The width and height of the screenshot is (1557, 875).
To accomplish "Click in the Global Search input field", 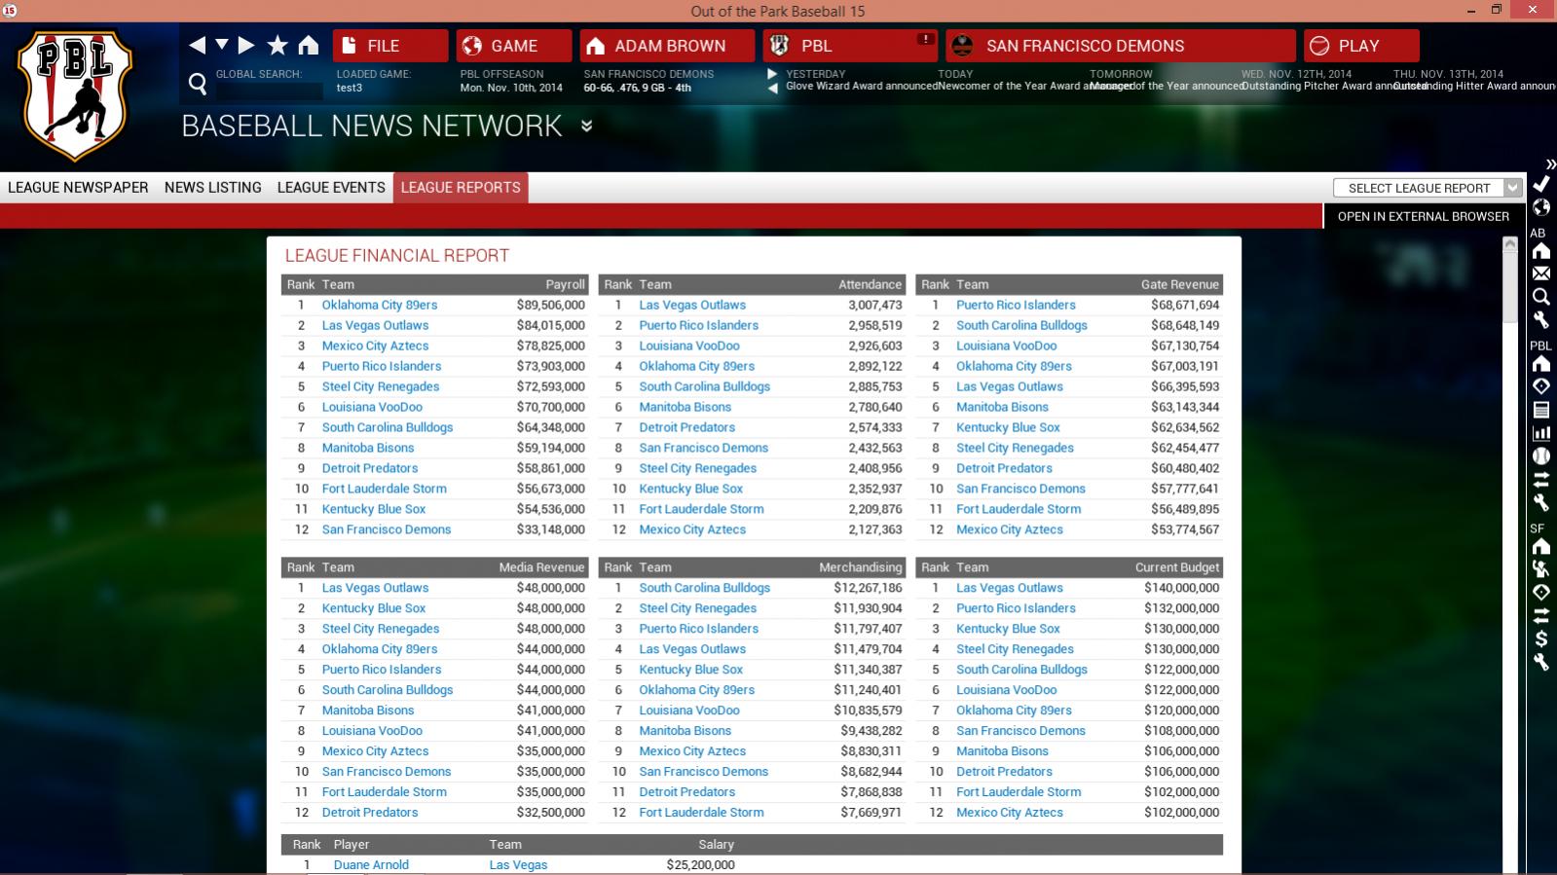I will [270, 91].
